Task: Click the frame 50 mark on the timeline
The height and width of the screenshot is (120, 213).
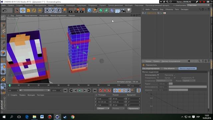Action: [59, 85]
